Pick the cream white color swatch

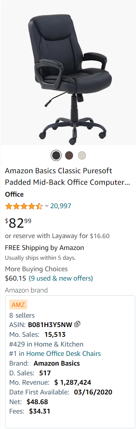[82, 156]
